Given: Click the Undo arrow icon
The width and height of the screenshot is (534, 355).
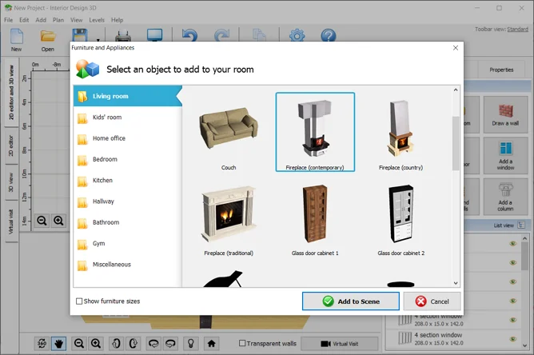Looking at the screenshot, I should coord(189,35).
